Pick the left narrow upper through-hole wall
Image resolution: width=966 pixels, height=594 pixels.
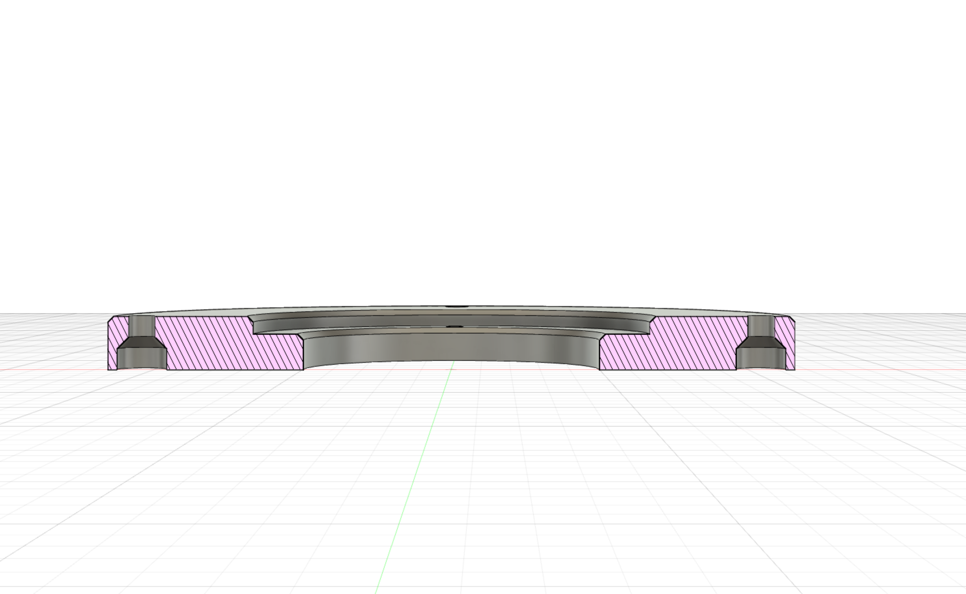(x=142, y=326)
